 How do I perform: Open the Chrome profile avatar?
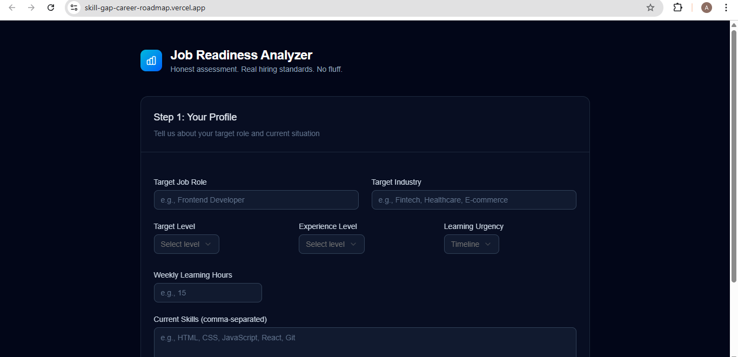tap(707, 8)
